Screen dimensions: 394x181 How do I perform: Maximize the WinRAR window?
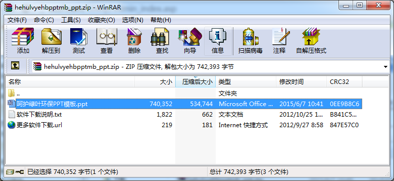point(360,5)
